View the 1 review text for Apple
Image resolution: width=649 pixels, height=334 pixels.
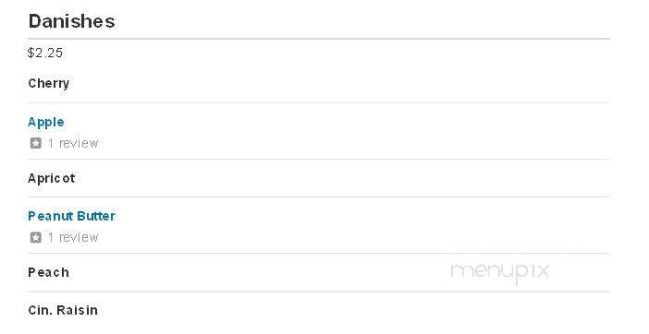pos(73,143)
